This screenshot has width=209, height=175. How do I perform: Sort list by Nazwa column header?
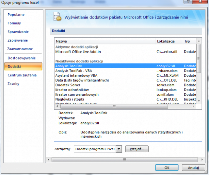[105, 41]
